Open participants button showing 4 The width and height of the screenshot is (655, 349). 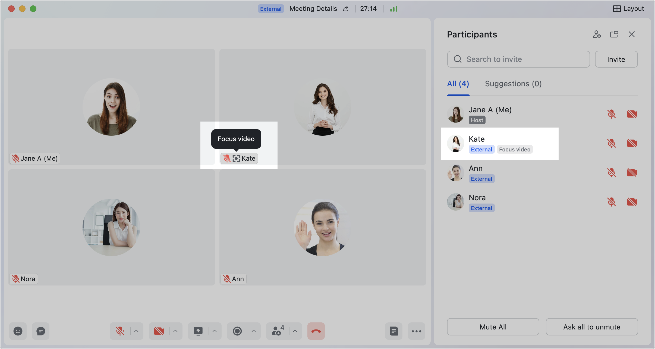(278, 331)
